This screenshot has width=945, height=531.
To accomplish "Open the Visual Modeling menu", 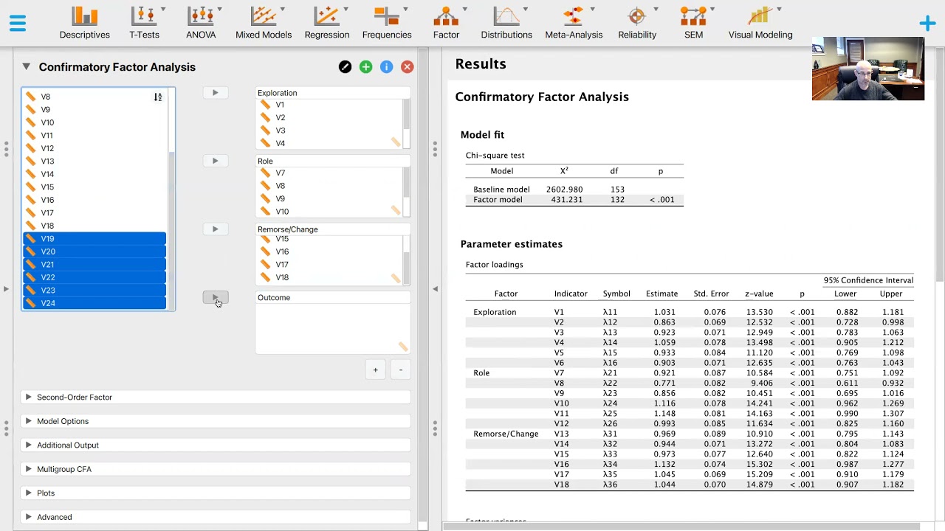I will 760,23.
